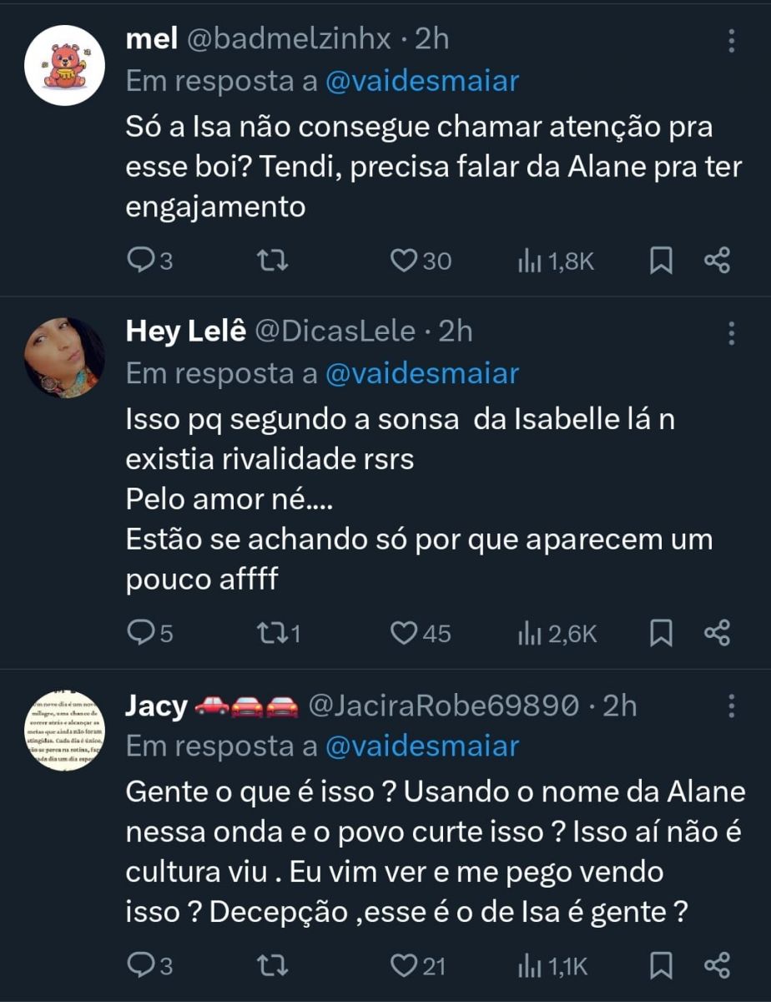Viewport: 771px width, 1002px height.
Task: Bookmark Jacy's tweet
Action: [661, 966]
